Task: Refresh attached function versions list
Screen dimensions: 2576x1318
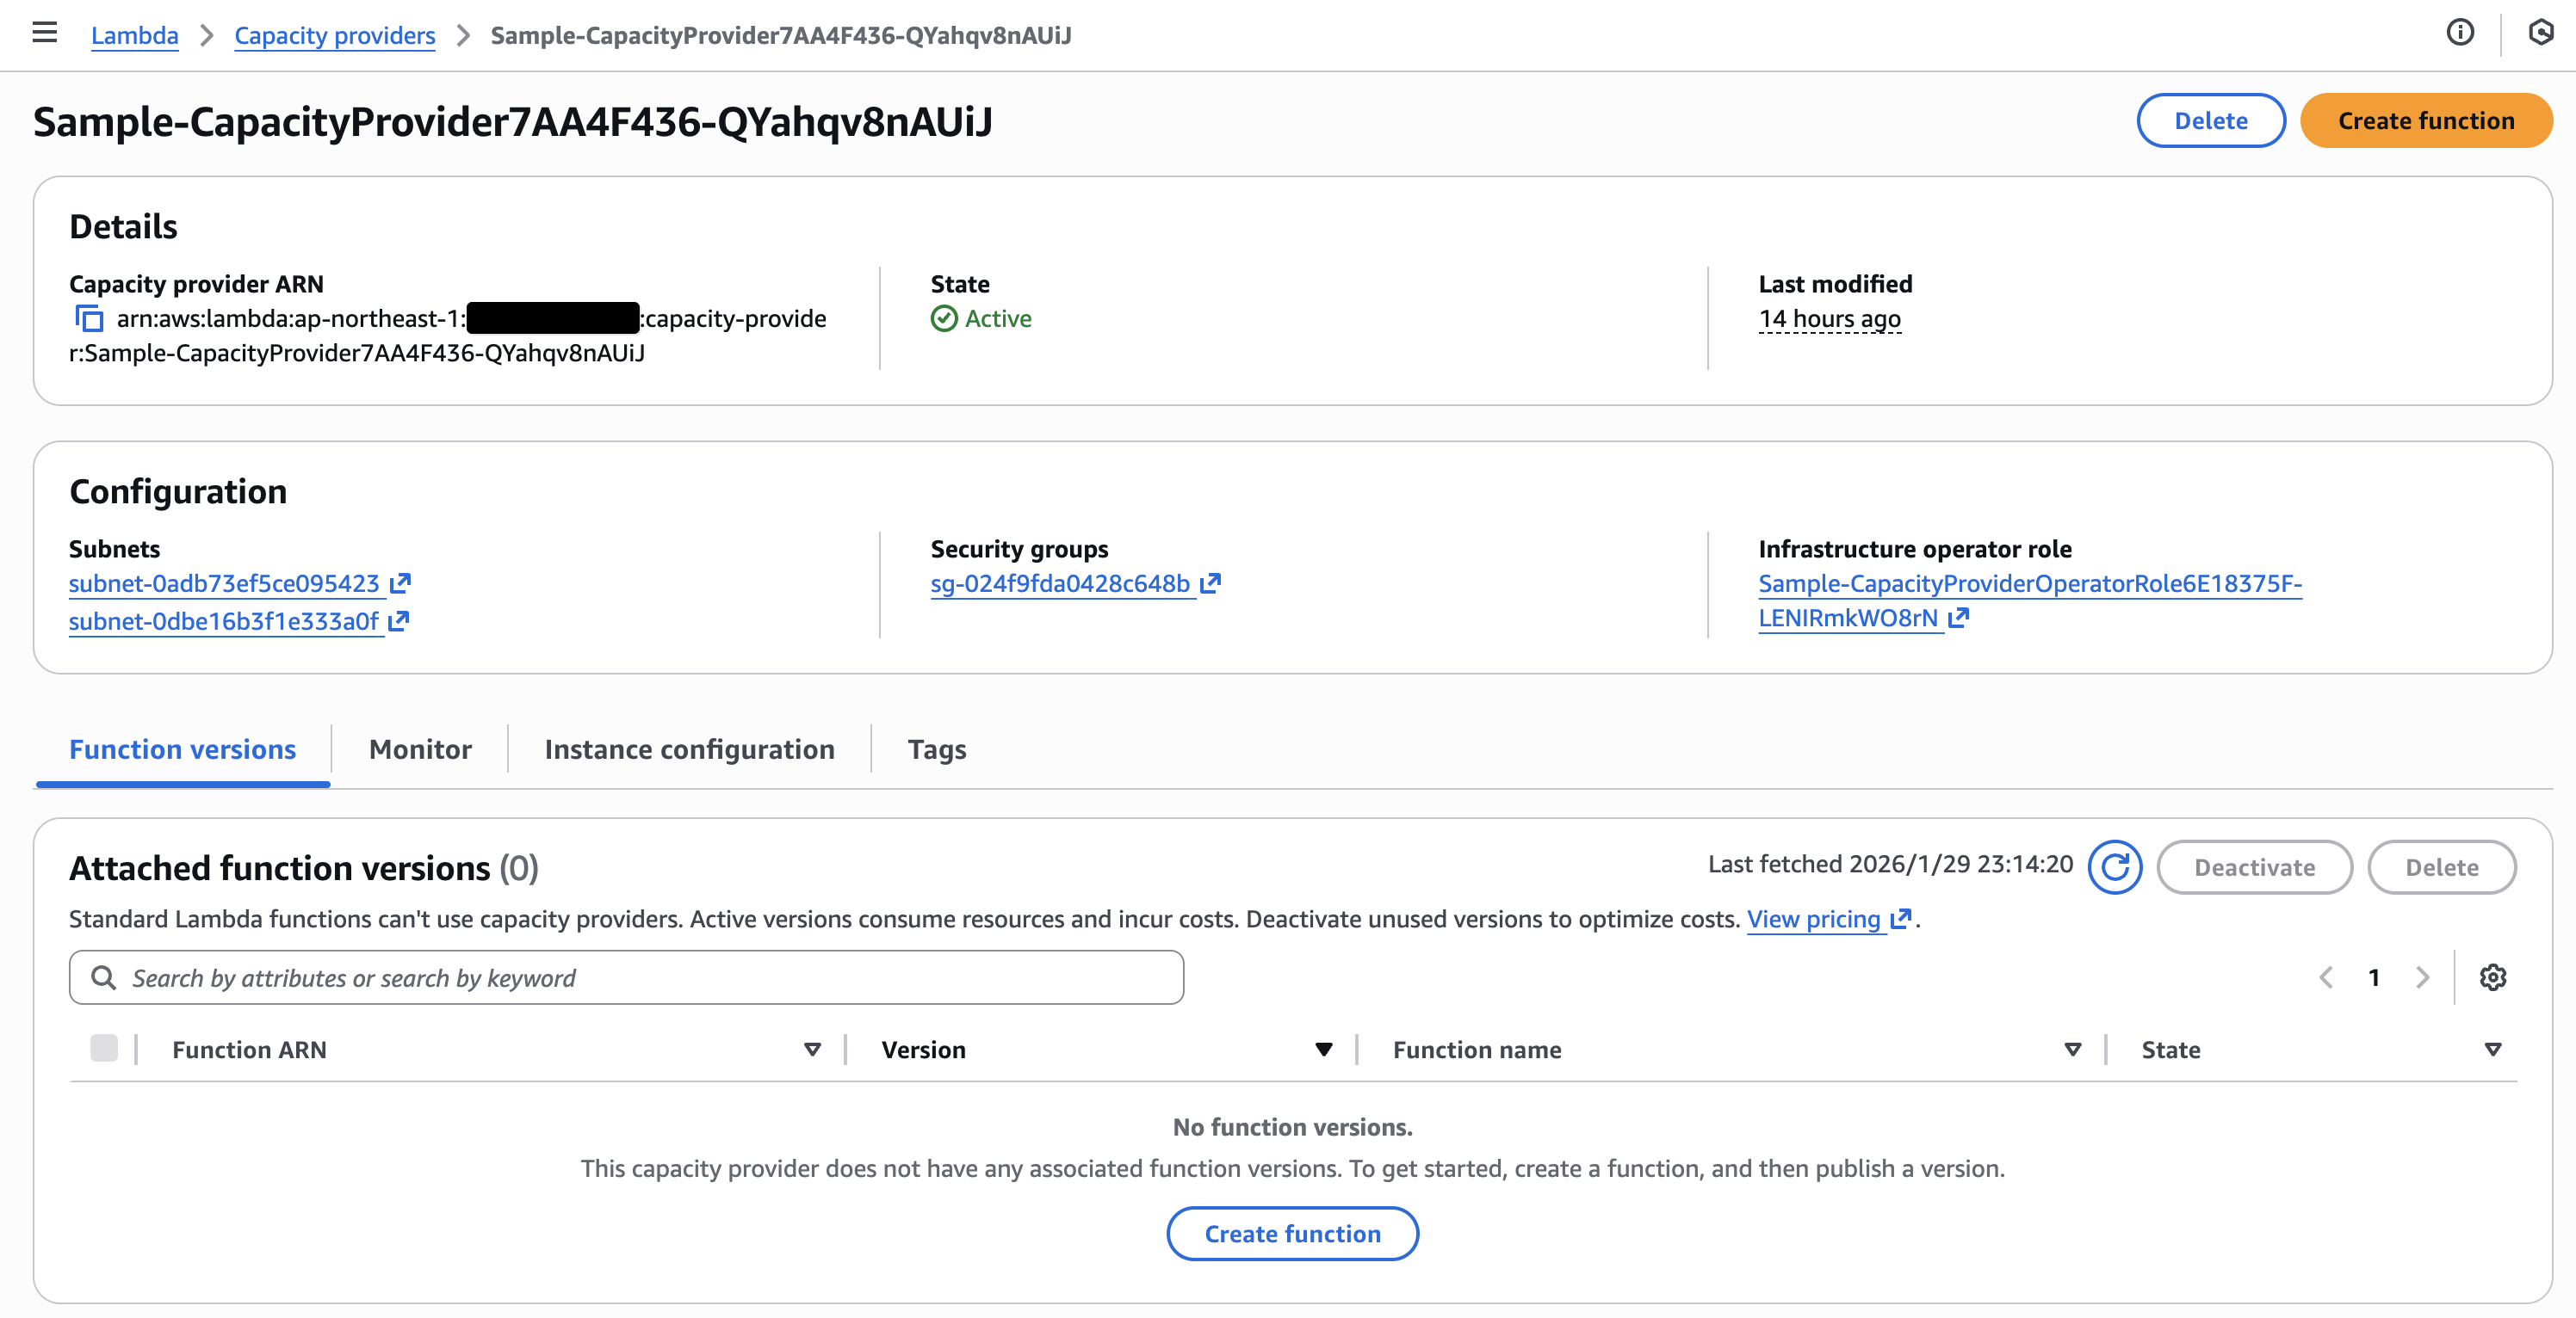Action: pyautogui.click(x=2114, y=866)
